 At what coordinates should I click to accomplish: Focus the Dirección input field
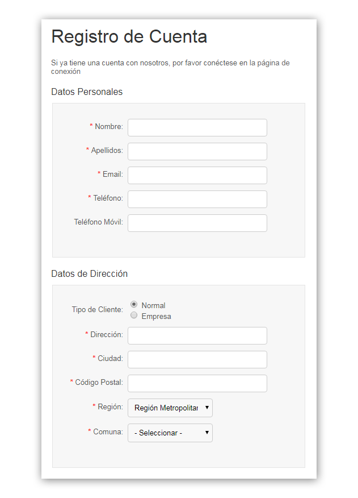coord(197,335)
